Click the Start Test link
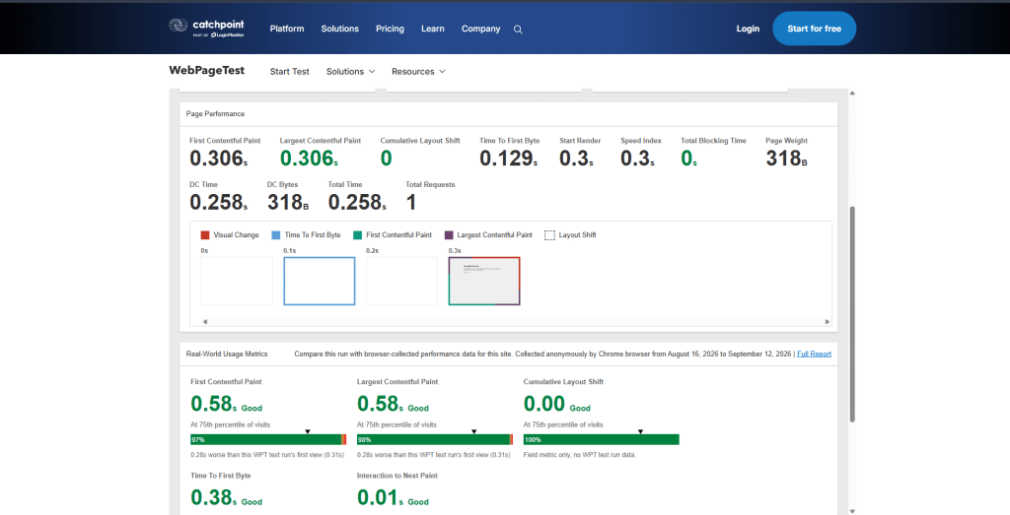Image resolution: width=1010 pixels, height=515 pixels. pos(289,71)
